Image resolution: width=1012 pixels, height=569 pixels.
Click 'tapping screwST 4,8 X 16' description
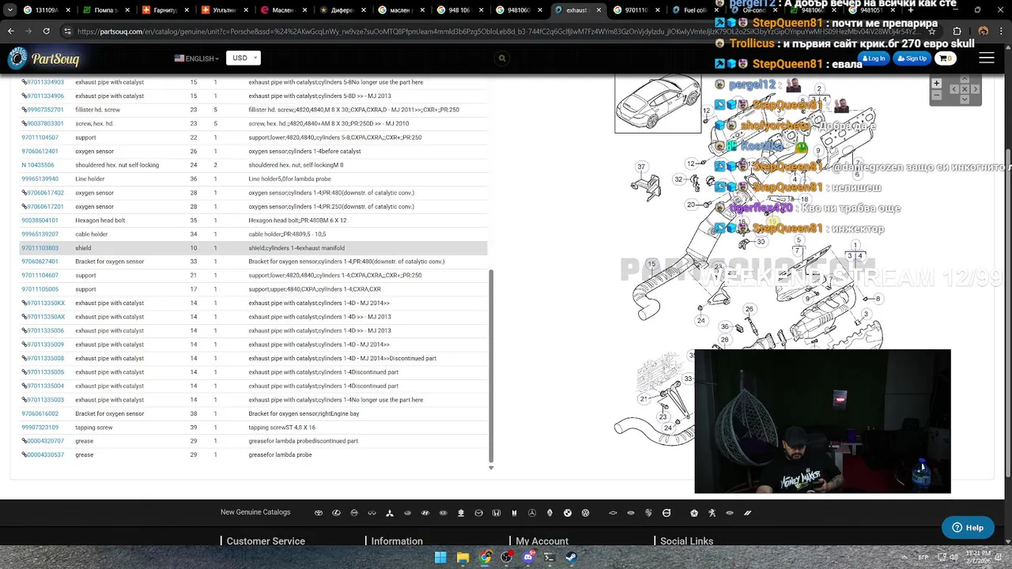(x=281, y=428)
